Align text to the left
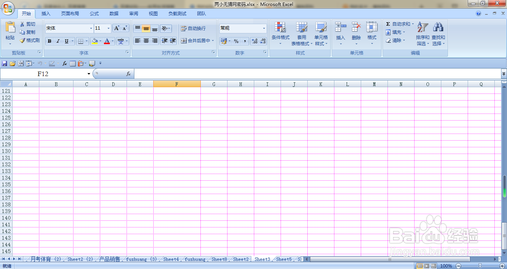 coord(138,41)
